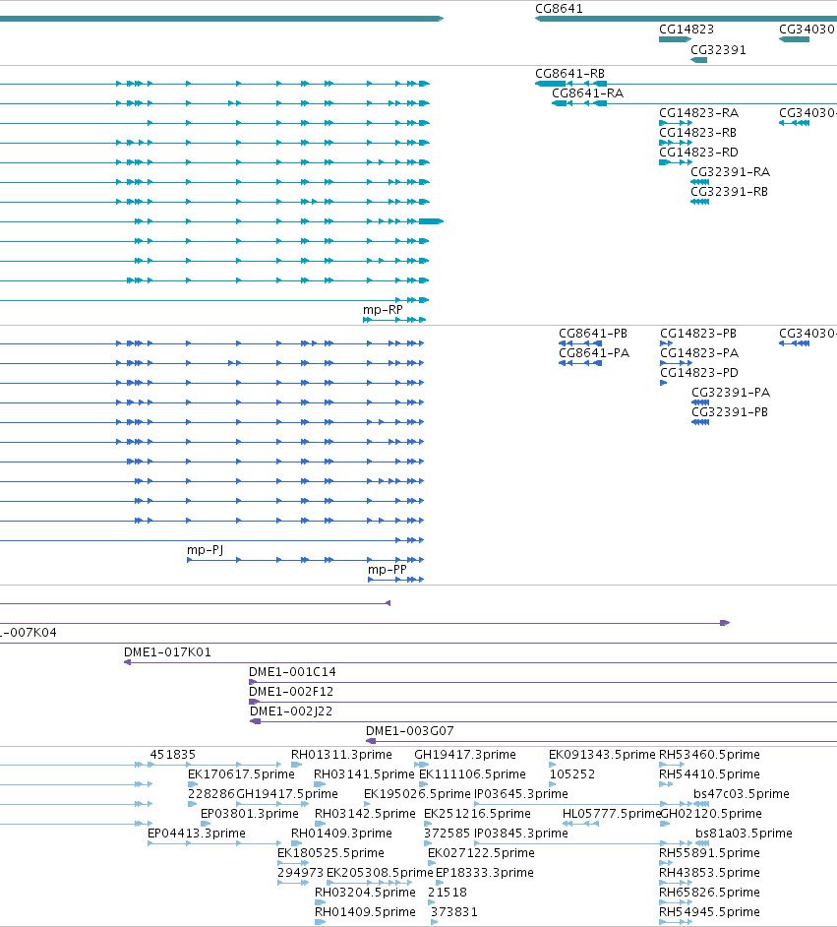Click the mp-RP transcript label
This screenshot has height=927, width=837.
coord(383,310)
